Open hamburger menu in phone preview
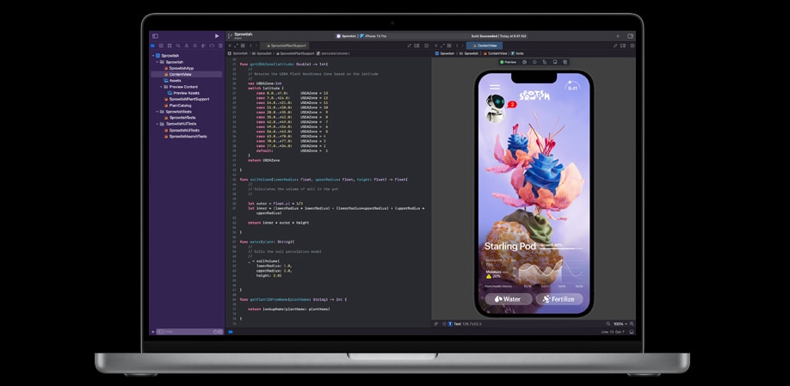The image size is (790, 386). 495,87
